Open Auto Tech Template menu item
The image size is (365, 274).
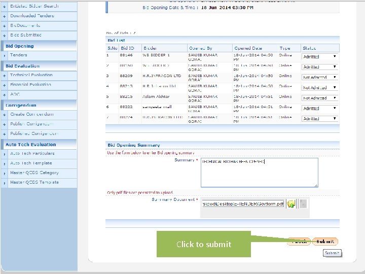tap(31, 163)
